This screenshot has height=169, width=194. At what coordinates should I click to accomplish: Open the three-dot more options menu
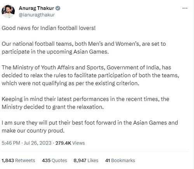(185, 8)
